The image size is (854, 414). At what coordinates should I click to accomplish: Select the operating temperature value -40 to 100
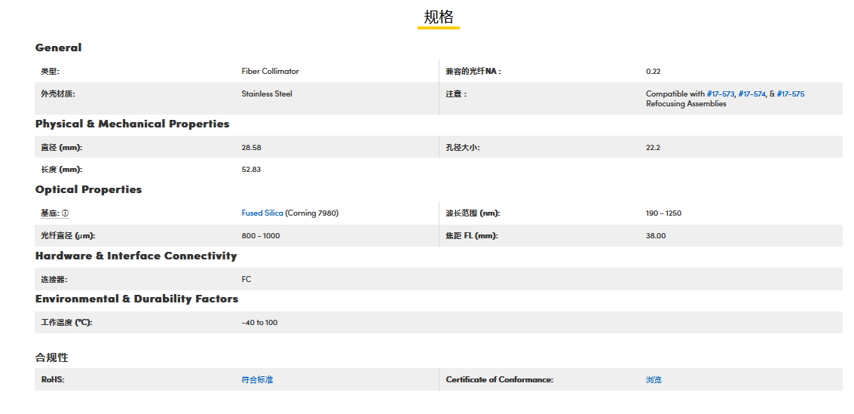259,323
